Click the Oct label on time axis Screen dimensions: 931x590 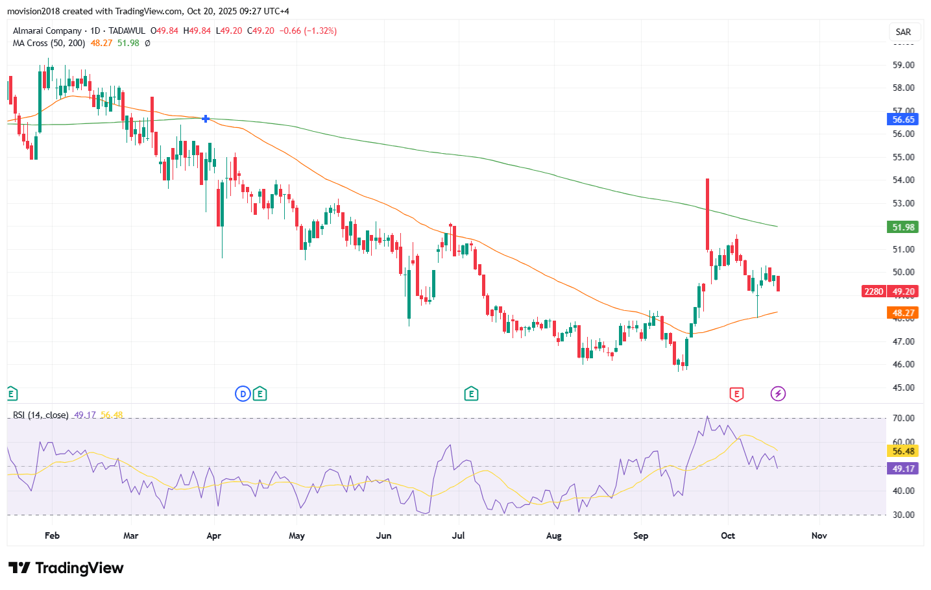pyautogui.click(x=728, y=535)
